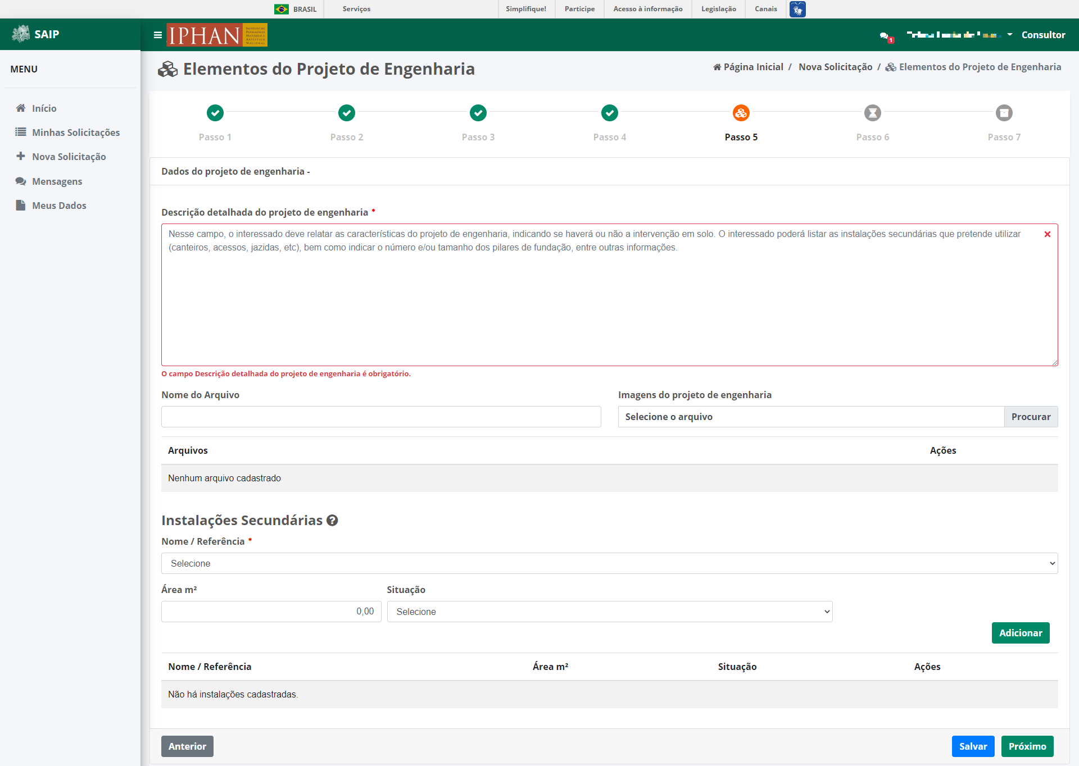Click the accessibility Libras icon

(797, 9)
